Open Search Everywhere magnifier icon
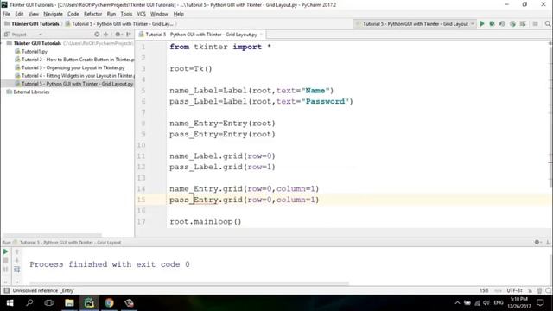 (x=547, y=24)
